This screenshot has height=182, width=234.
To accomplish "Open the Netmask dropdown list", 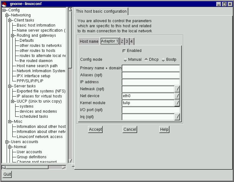I will (177, 89).
